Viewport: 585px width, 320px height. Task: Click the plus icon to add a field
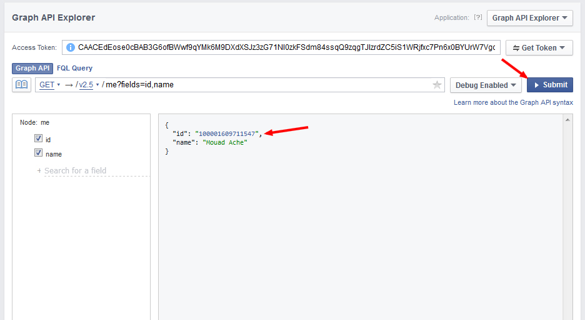(39, 171)
